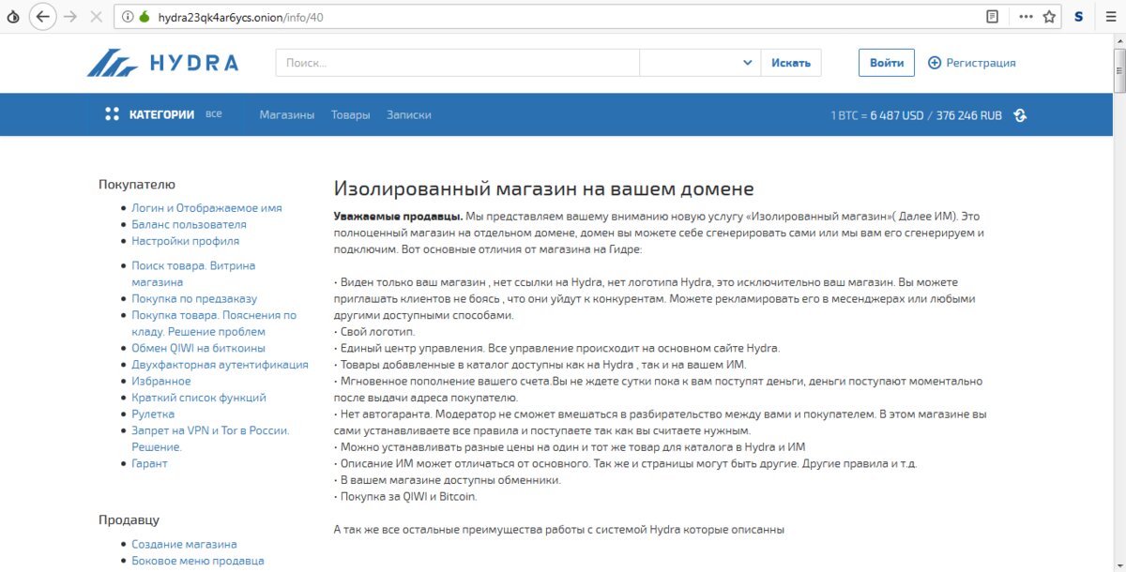The image size is (1126, 572).
Task: Click the scrollbar up arrow
Action: click(1118, 40)
